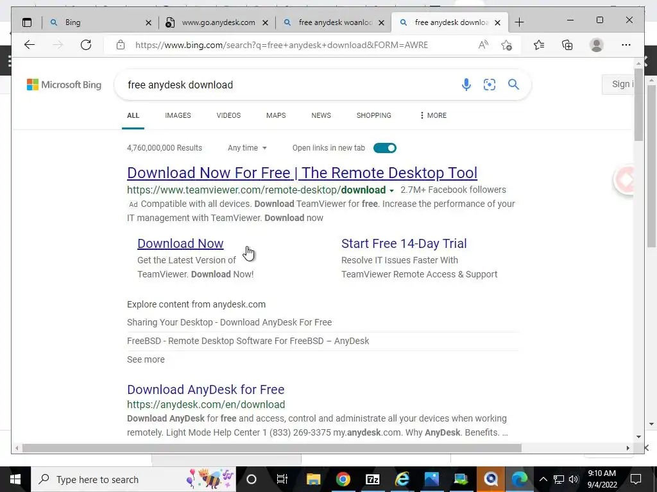Search by voice microphone icon

coord(466,85)
